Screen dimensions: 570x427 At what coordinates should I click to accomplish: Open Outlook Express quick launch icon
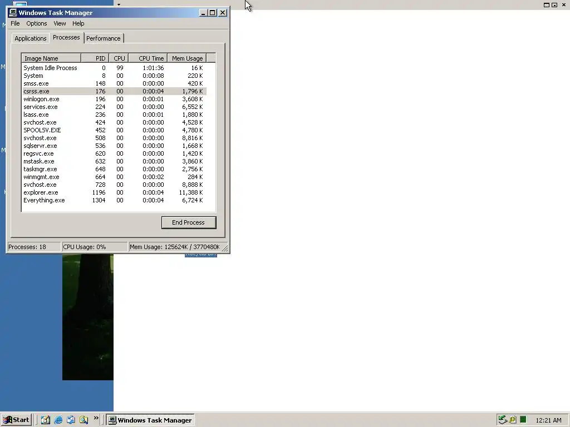click(x=71, y=420)
